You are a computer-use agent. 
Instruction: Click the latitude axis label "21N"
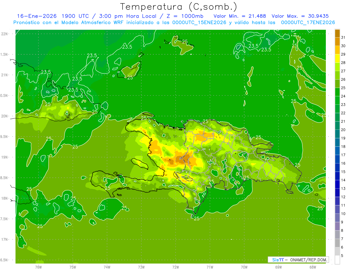coord(5,75)
